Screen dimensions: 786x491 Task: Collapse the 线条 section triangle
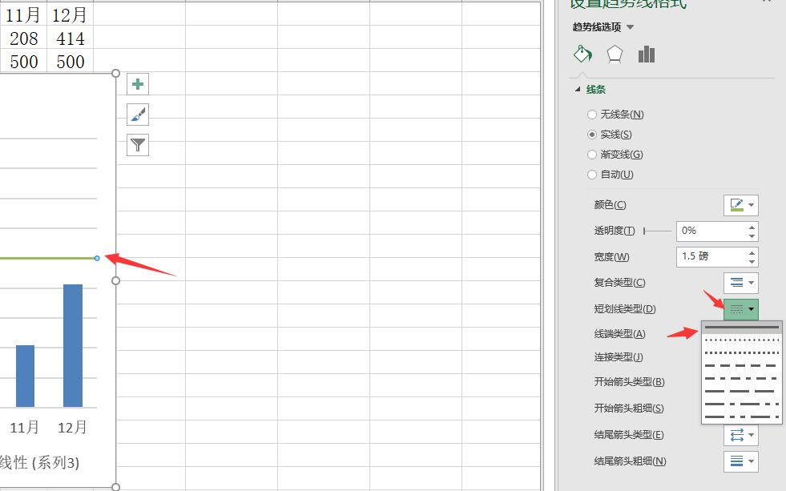(x=578, y=89)
